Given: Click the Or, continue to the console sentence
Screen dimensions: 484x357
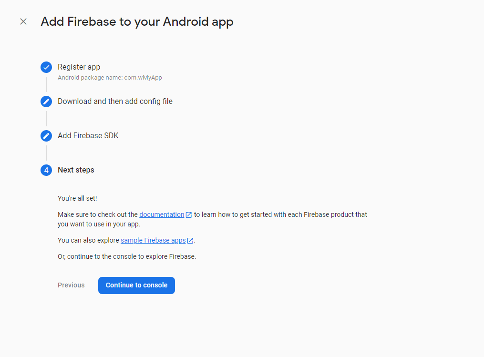Looking at the screenshot, I should coord(127,256).
